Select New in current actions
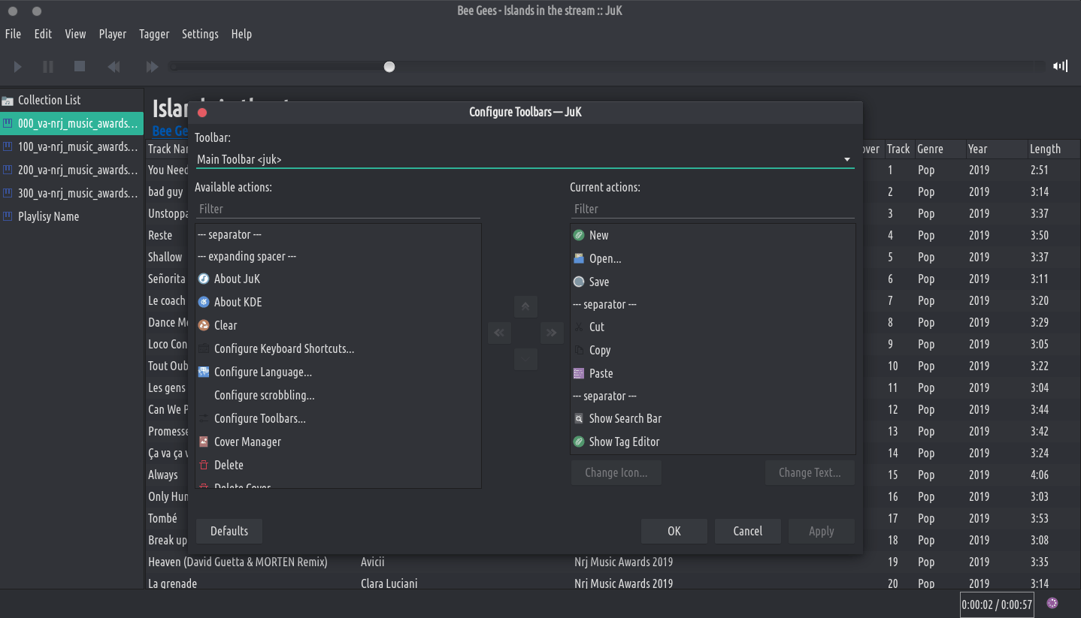This screenshot has height=618, width=1081. (713, 235)
